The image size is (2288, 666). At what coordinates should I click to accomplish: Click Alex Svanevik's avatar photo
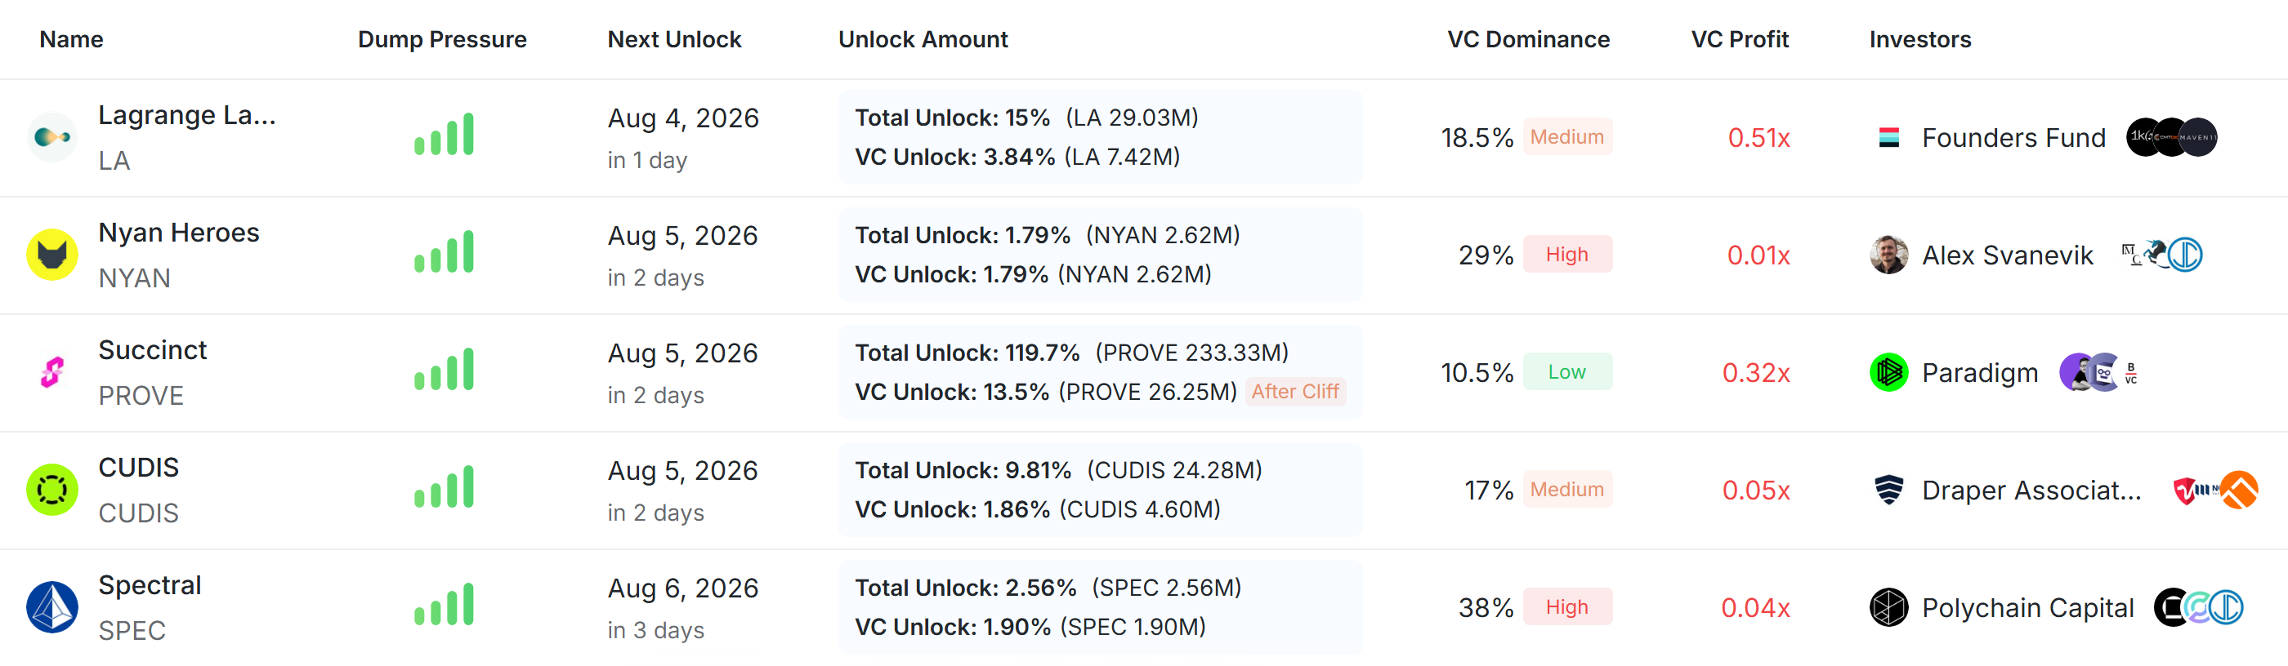[x=1889, y=255]
